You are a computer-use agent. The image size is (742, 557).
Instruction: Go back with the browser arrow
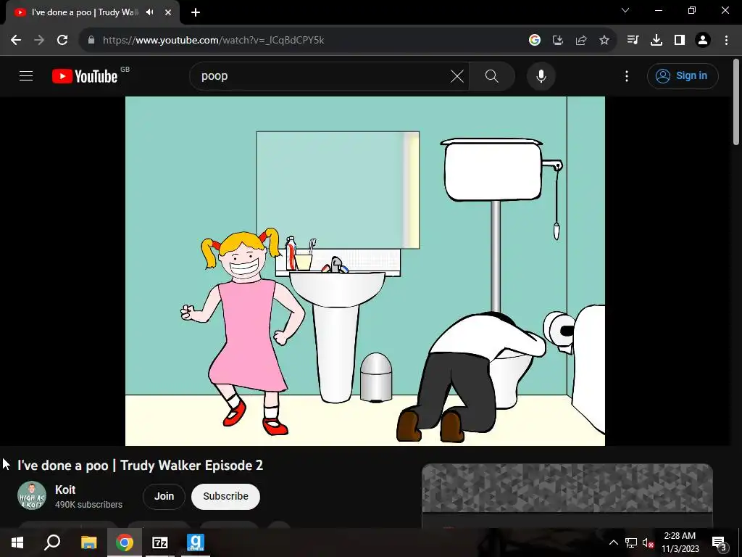[16, 41]
